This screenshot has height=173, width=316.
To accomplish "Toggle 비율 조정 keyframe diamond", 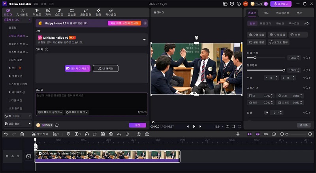I will tap(307, 58).
